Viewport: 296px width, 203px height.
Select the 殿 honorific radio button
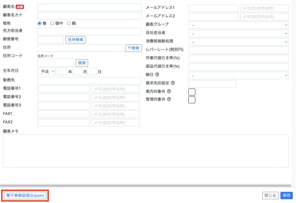click(69, 23)
